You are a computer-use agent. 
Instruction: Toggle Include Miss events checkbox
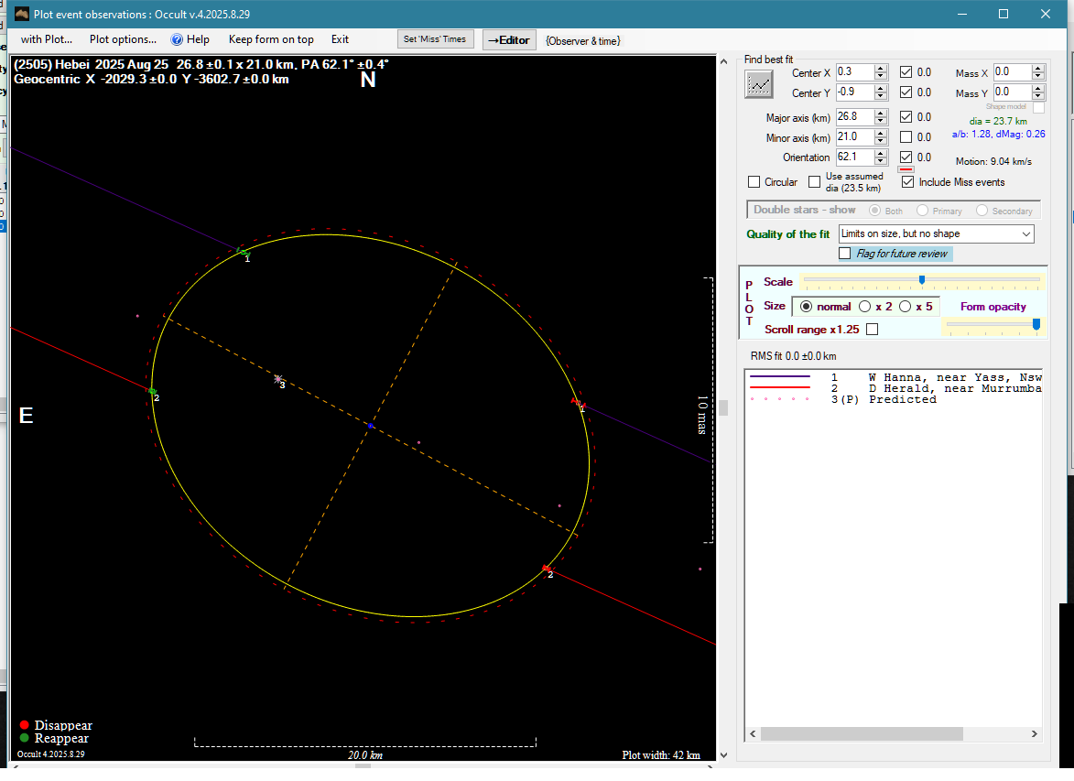908,182
